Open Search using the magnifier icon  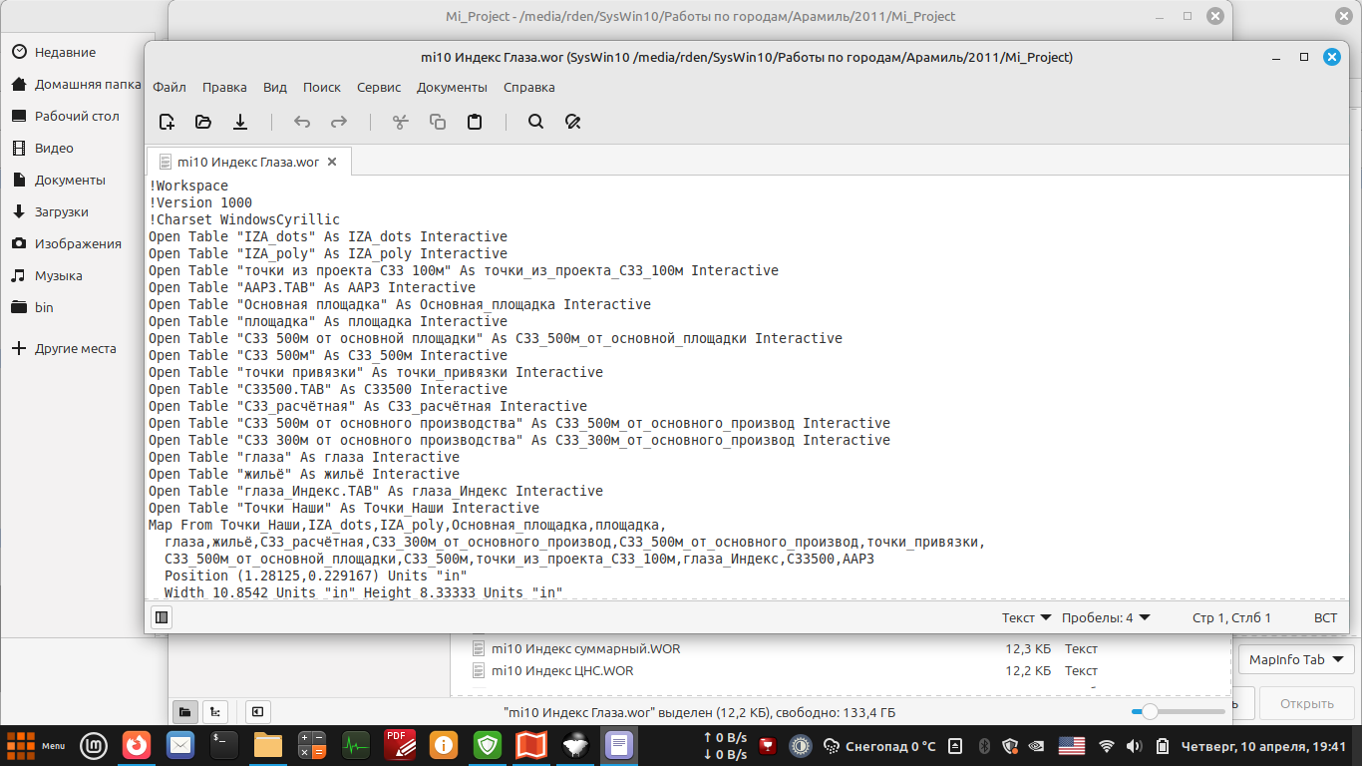click(x=535, y=122)
